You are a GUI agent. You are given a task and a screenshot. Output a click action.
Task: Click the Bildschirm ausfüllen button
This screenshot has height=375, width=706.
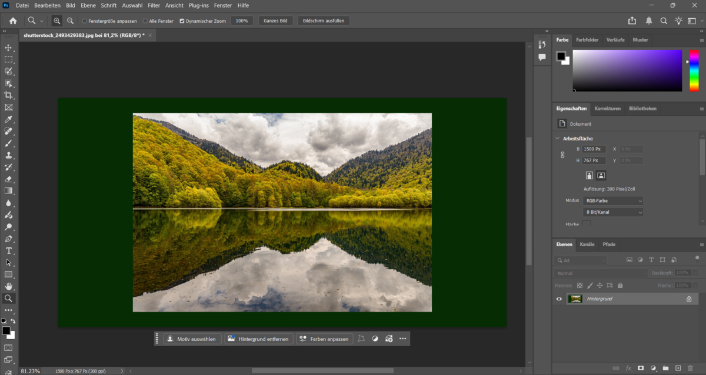tap(324, 21)
